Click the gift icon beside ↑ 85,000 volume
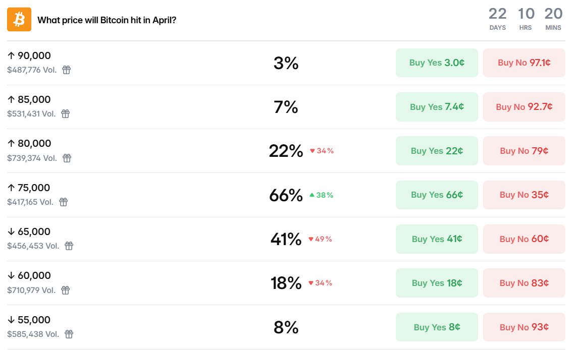The image size is (578, 350). [66, 113]
